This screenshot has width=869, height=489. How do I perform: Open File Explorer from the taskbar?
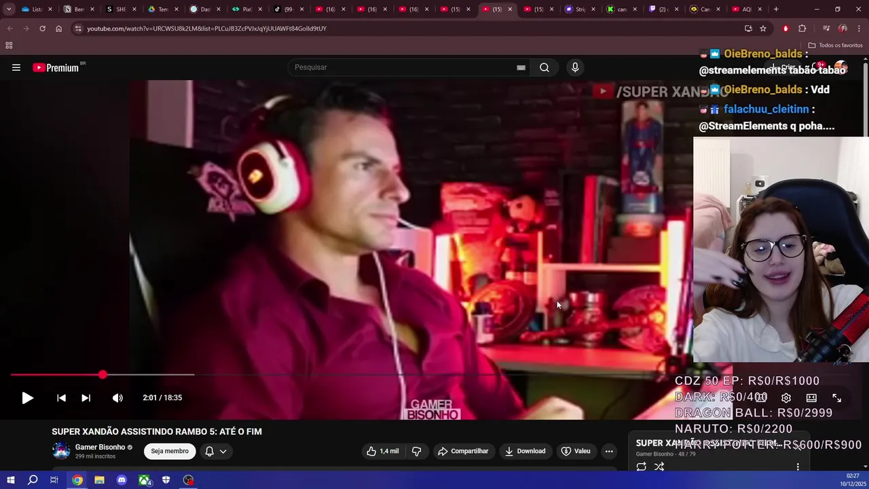pyautogui.click(x=99, y=480)
